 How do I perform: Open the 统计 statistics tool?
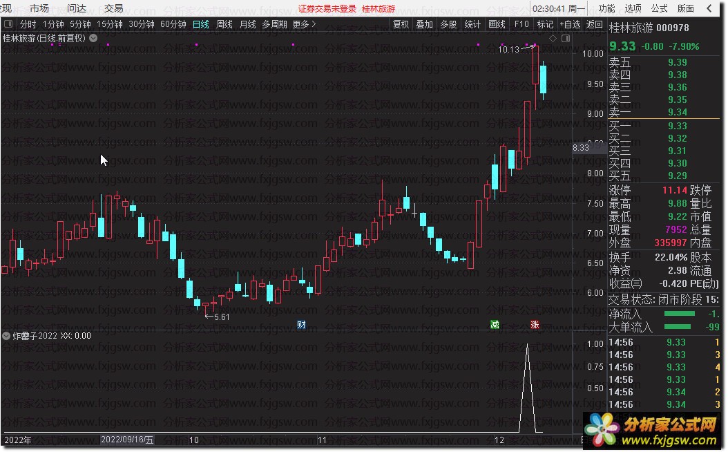(x=472, y=24)
